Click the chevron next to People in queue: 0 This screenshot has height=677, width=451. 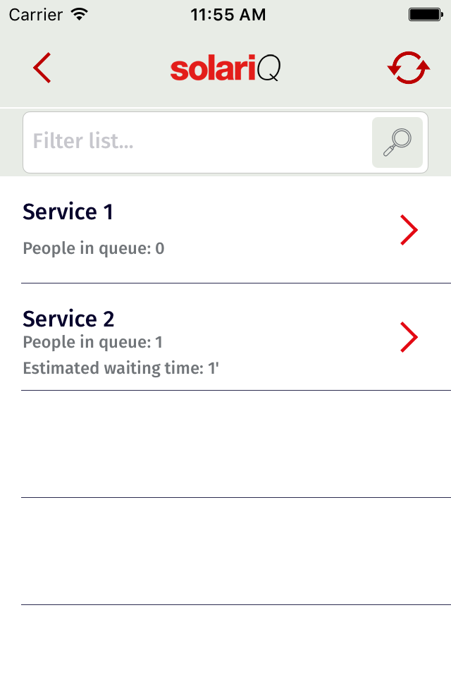tap(409, 229)
